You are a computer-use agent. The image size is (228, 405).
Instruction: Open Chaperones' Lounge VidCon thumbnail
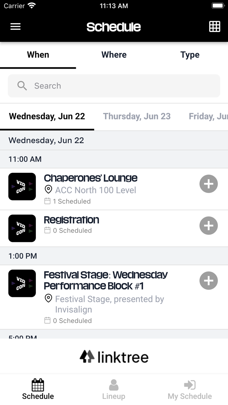[x=22, y=187]
